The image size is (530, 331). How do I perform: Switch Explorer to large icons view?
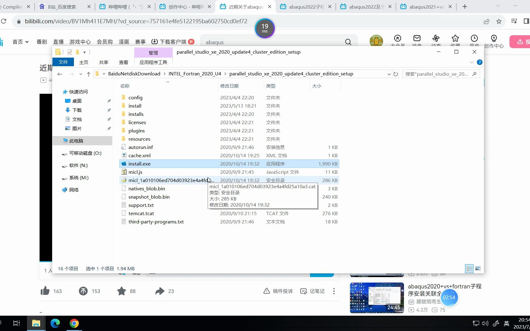click(478, 269)
